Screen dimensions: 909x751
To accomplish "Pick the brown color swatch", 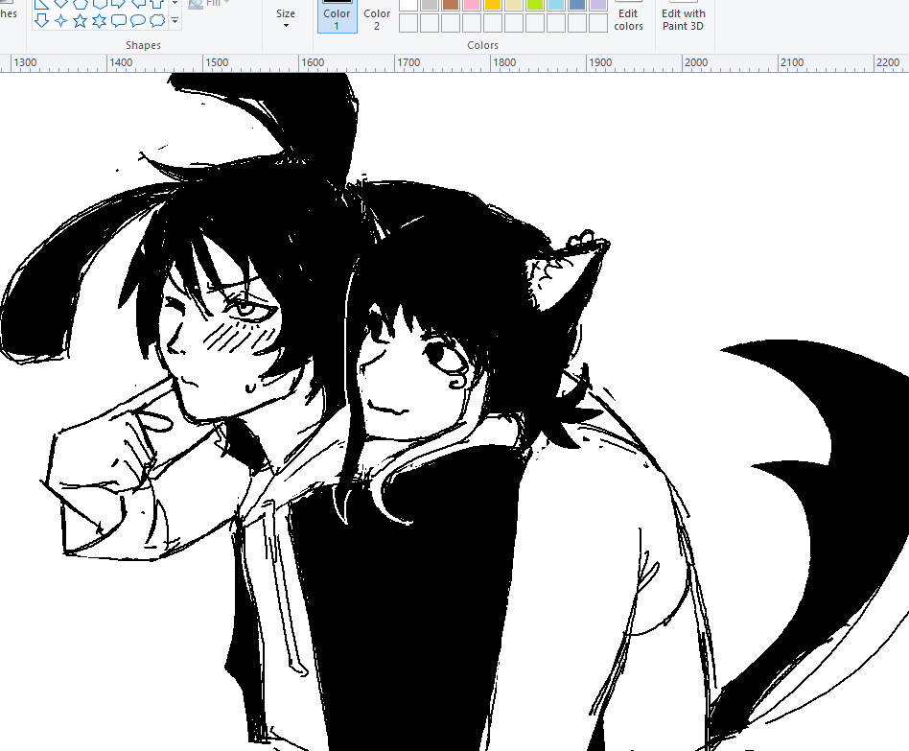I will coord(451,4).
